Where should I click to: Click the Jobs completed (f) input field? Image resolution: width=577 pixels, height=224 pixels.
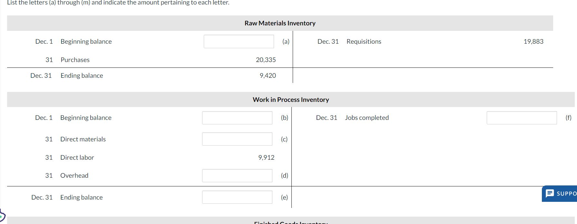tap(522, 118)
